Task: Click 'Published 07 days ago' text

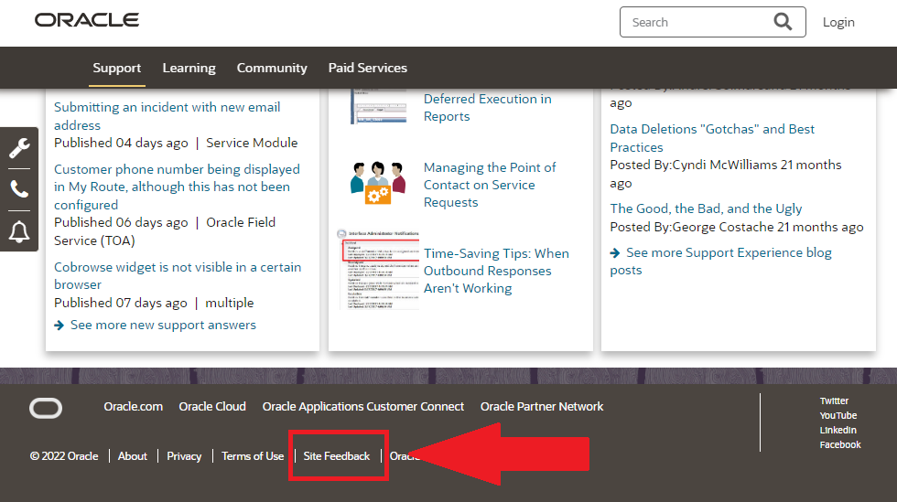Action: (121, 303)
